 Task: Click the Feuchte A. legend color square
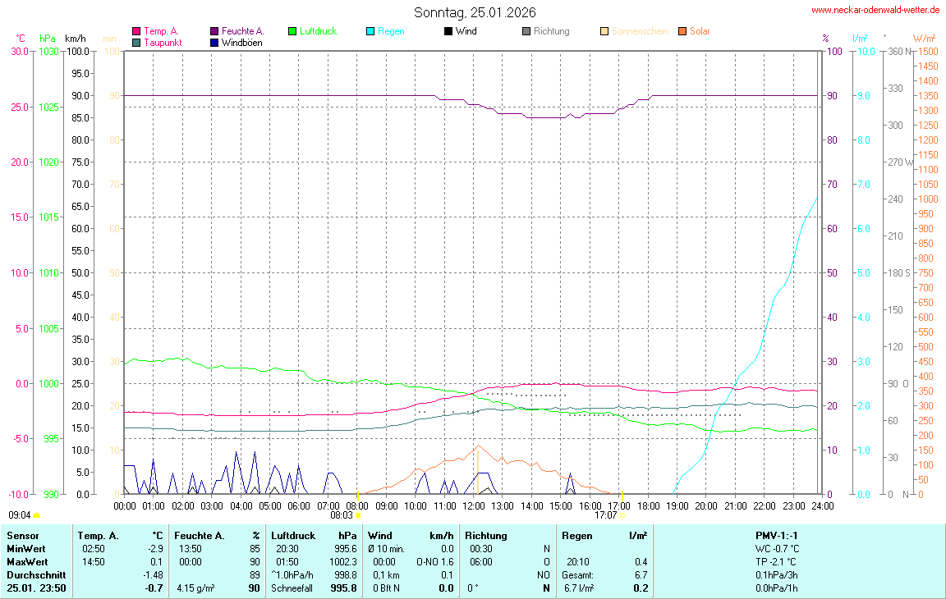click(214, 31)
